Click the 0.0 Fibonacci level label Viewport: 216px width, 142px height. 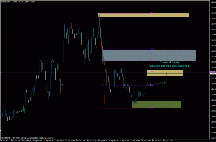152,107
